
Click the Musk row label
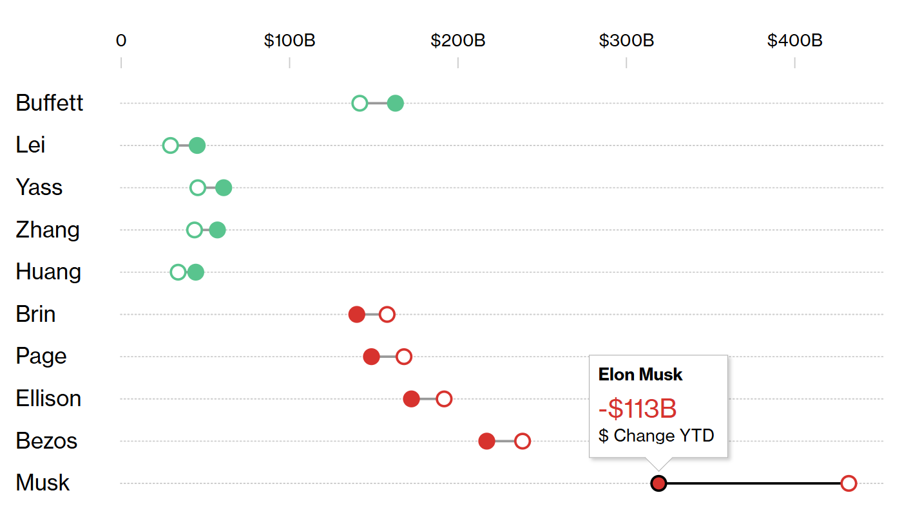(x=43, y=483)
